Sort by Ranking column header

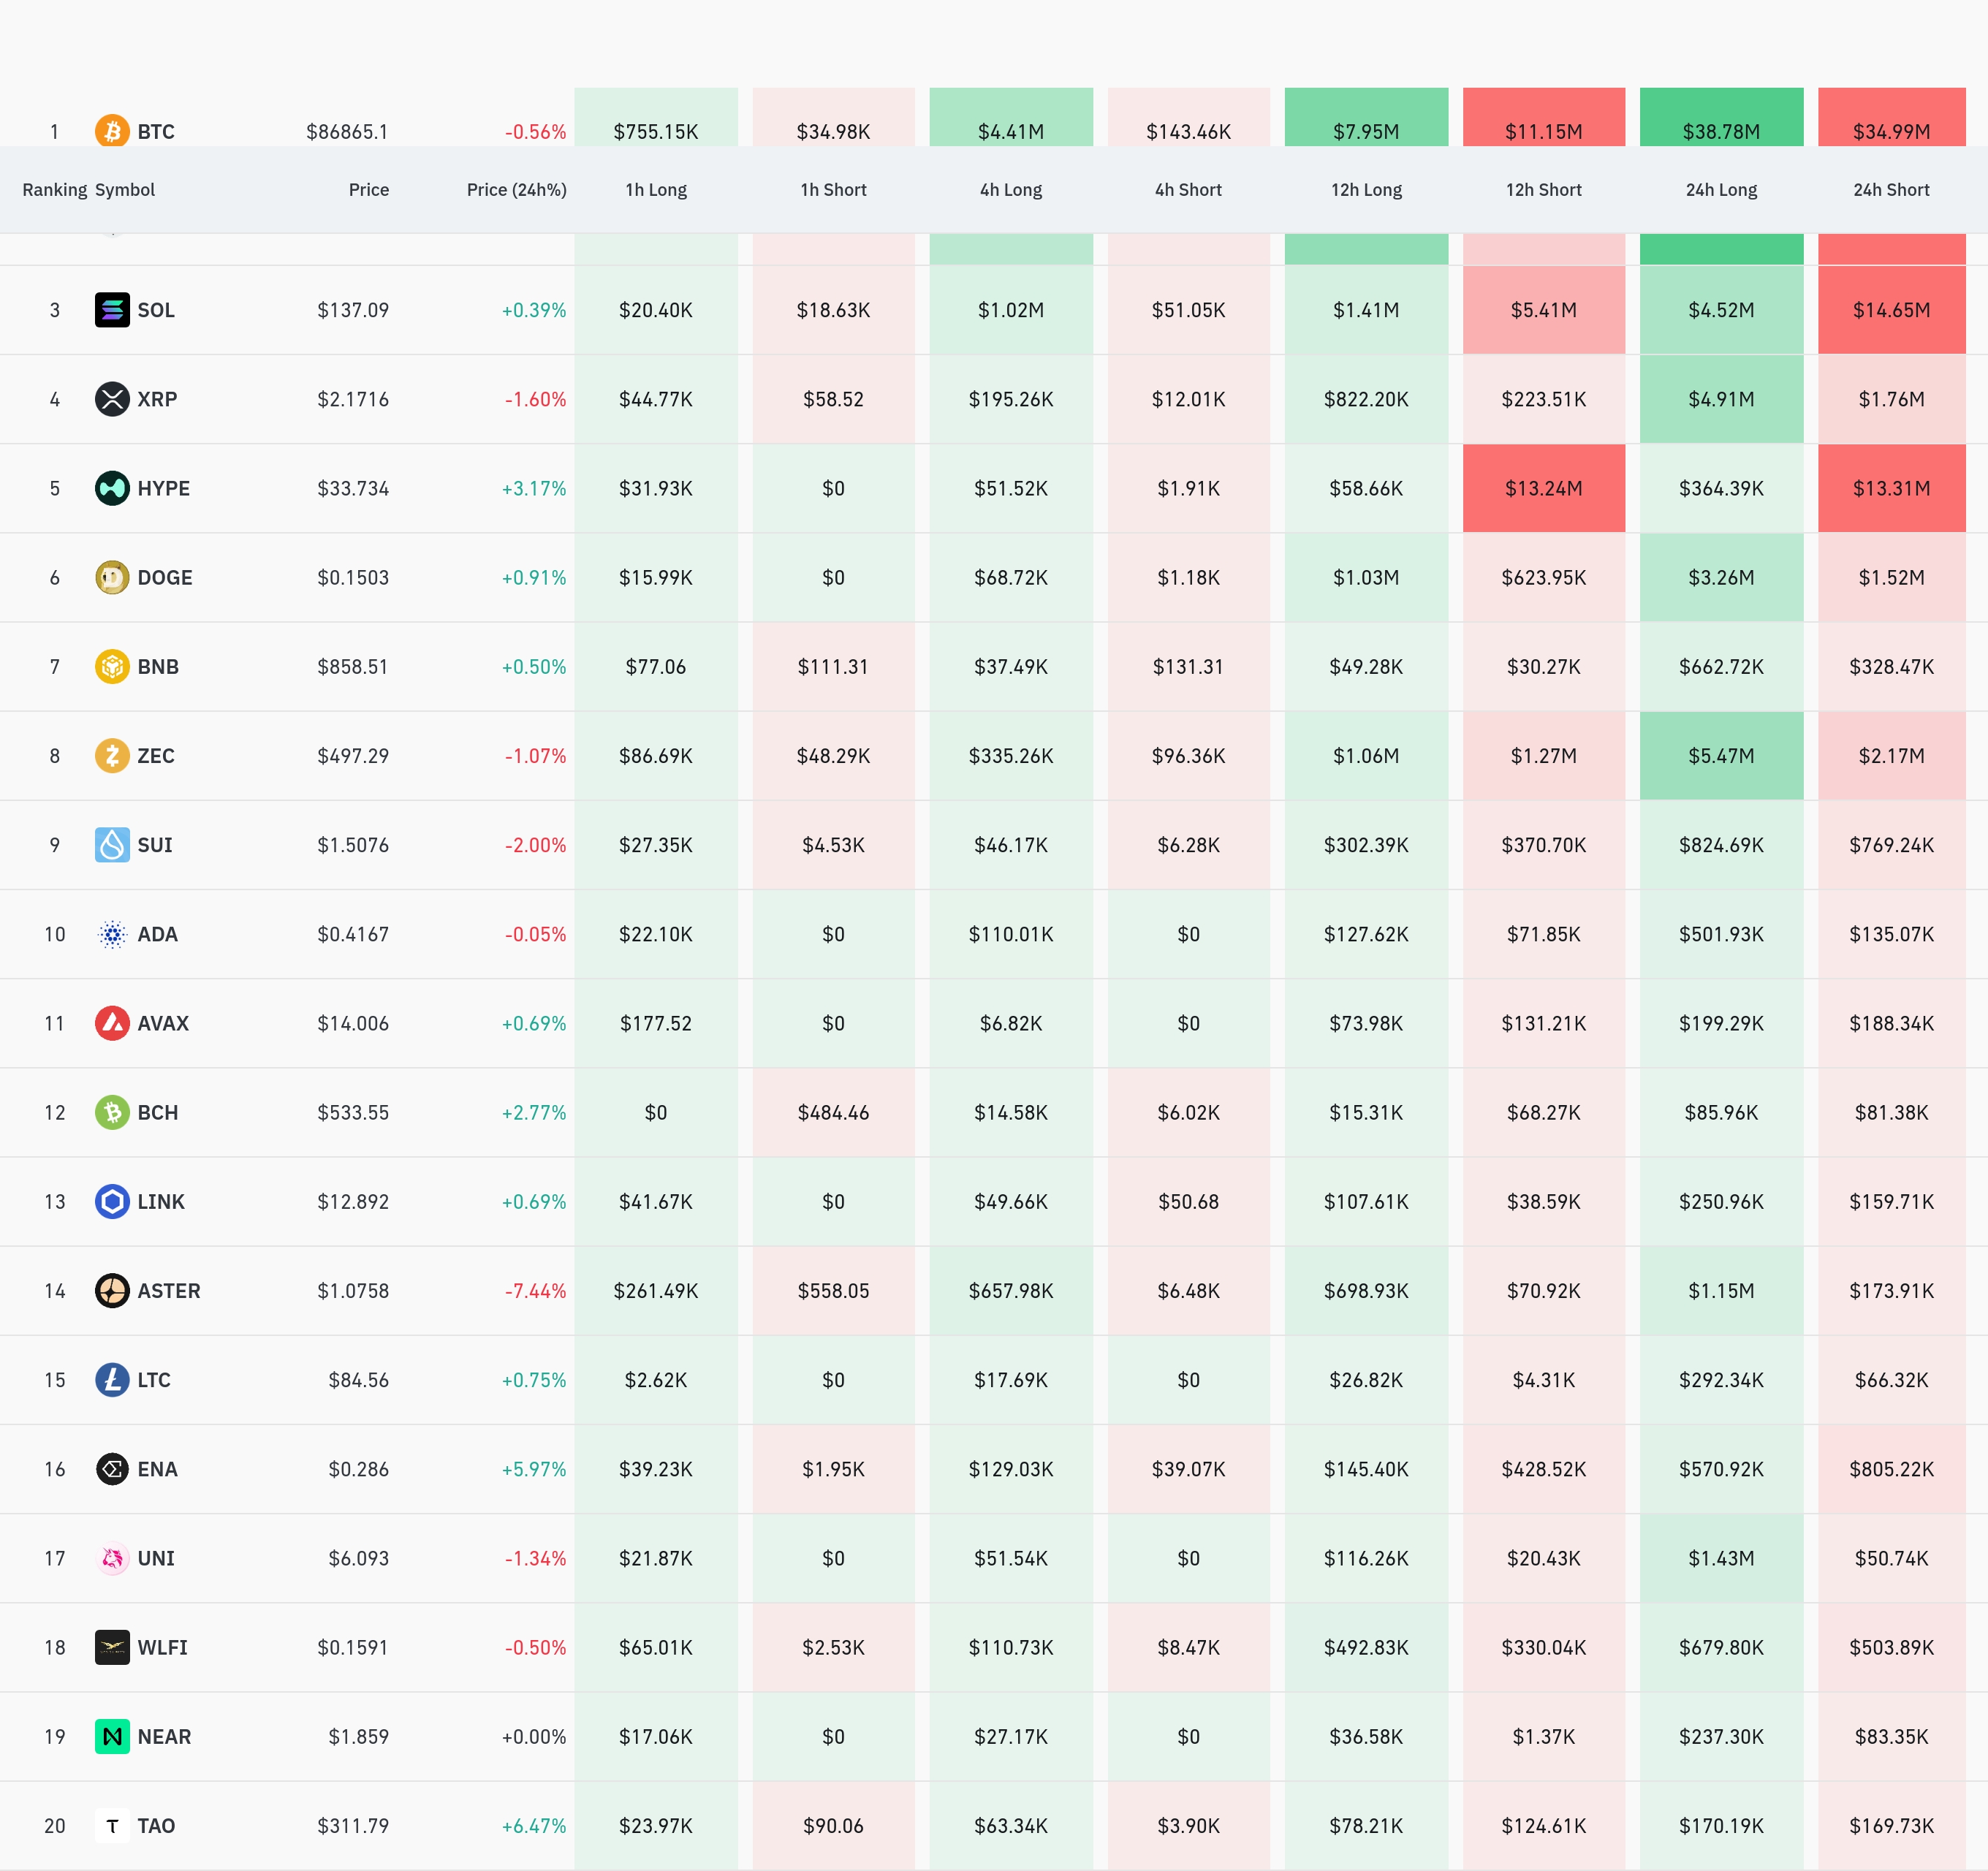[54, 190]
